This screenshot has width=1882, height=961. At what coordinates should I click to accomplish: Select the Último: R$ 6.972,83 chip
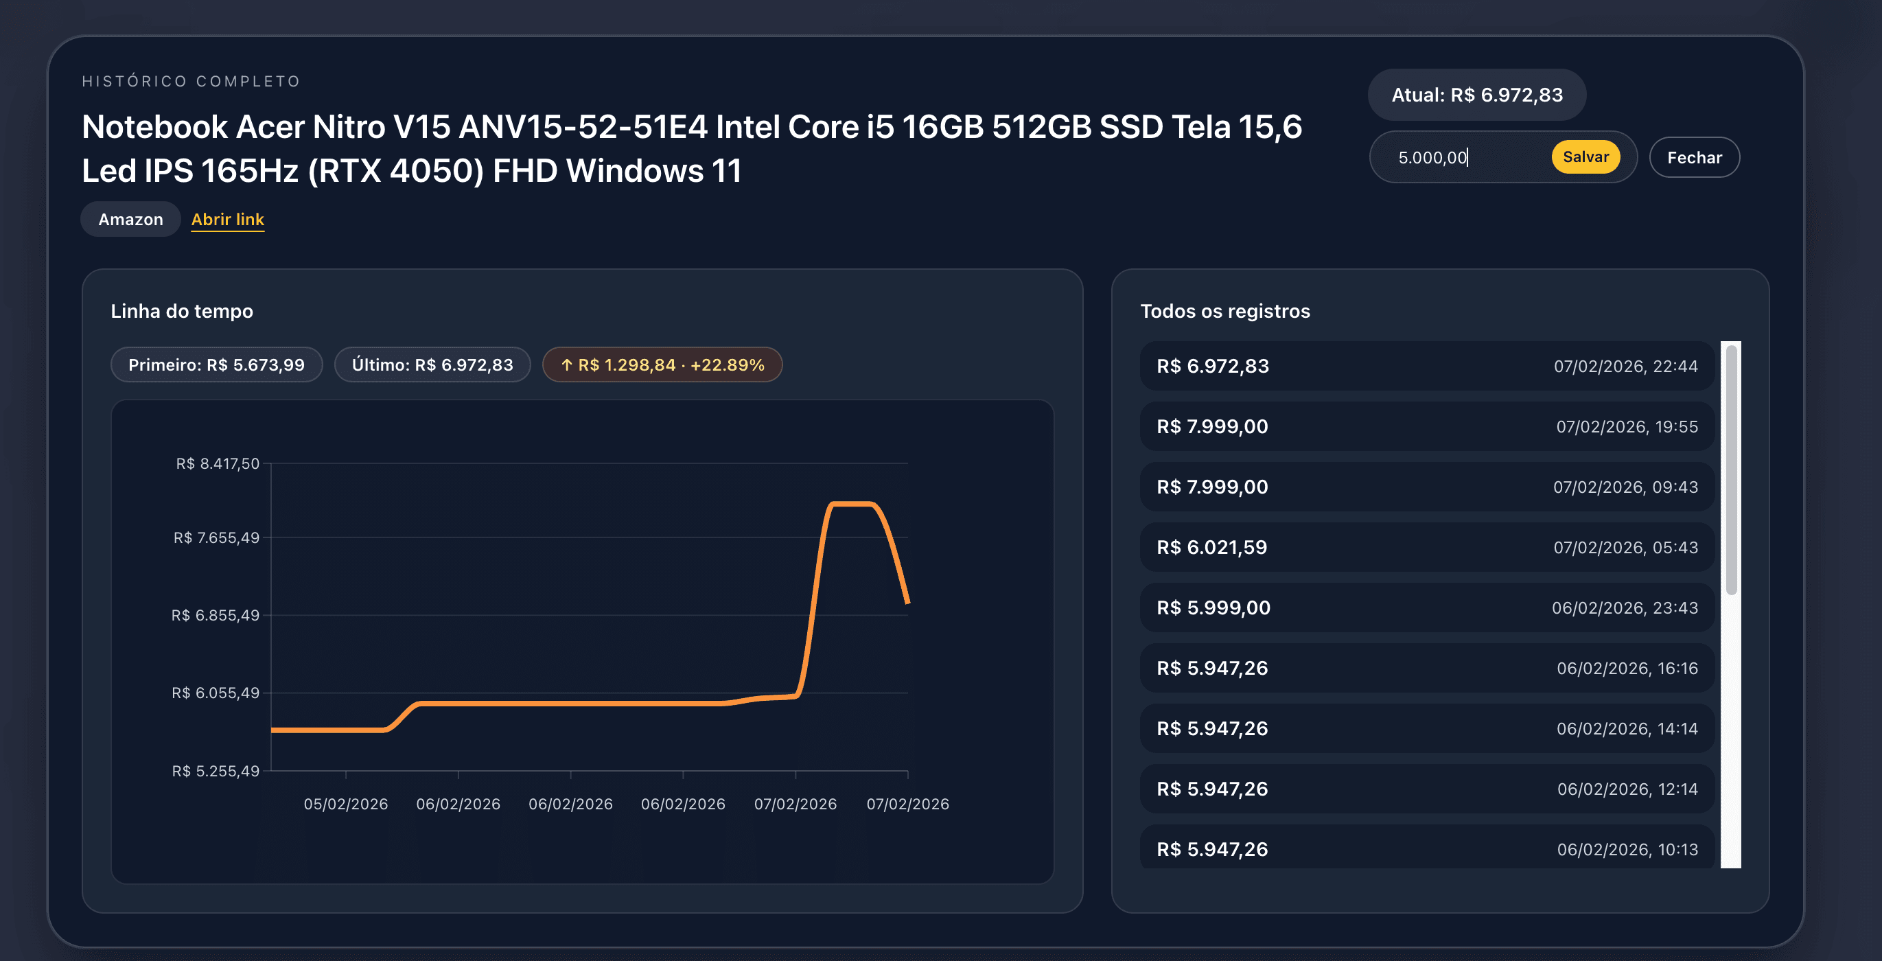(x=432, y=364)
